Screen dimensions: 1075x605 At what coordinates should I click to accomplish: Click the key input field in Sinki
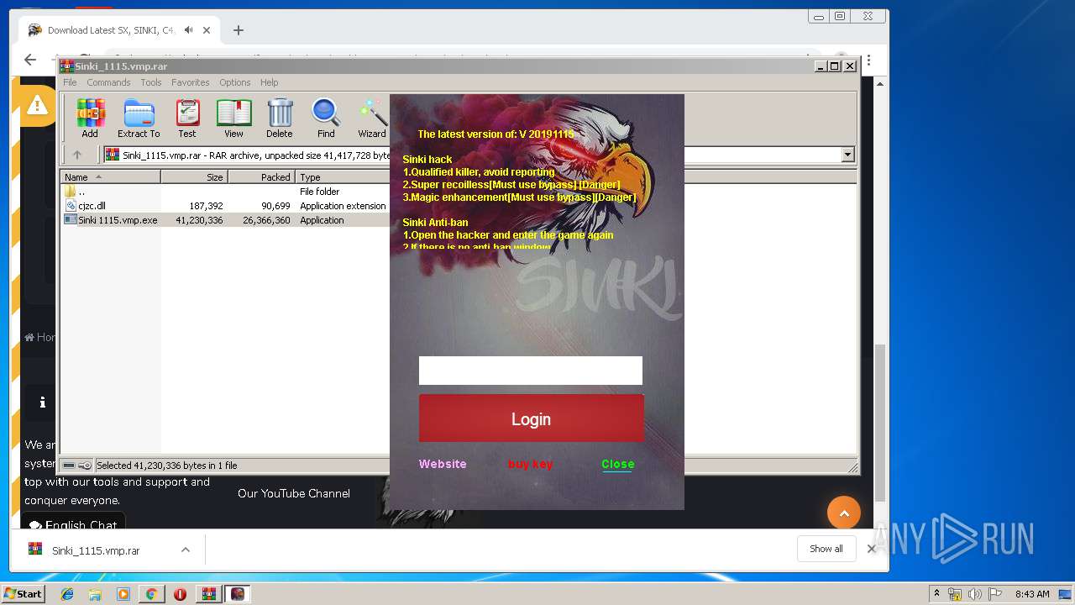(x=531, y=371)
